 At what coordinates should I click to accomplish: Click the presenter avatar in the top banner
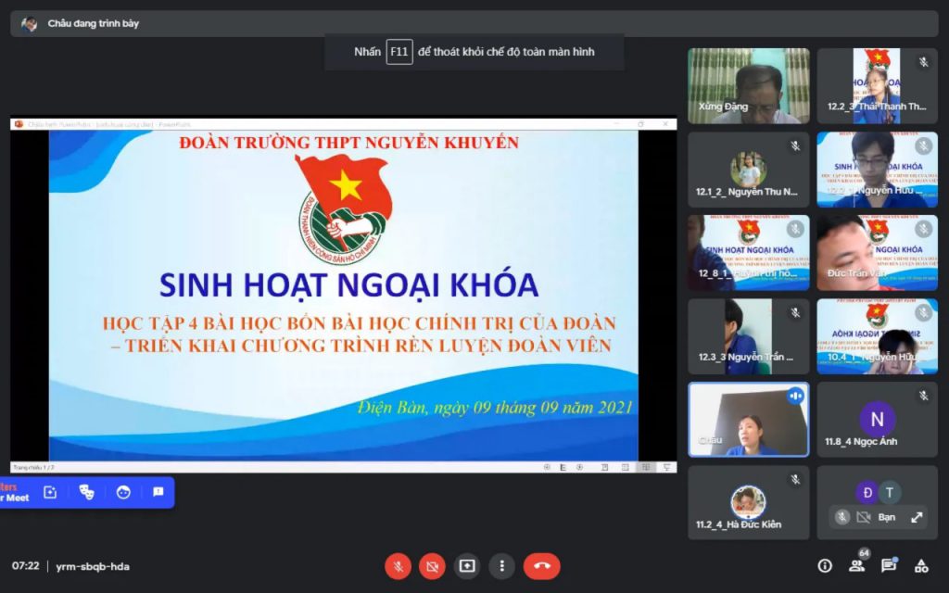pyautogui.click(x=29, y=23)
